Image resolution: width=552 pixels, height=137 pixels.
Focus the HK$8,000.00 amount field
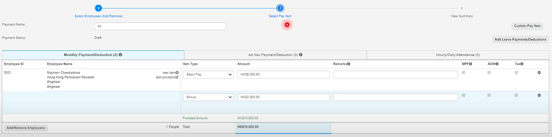click(284, 74)
